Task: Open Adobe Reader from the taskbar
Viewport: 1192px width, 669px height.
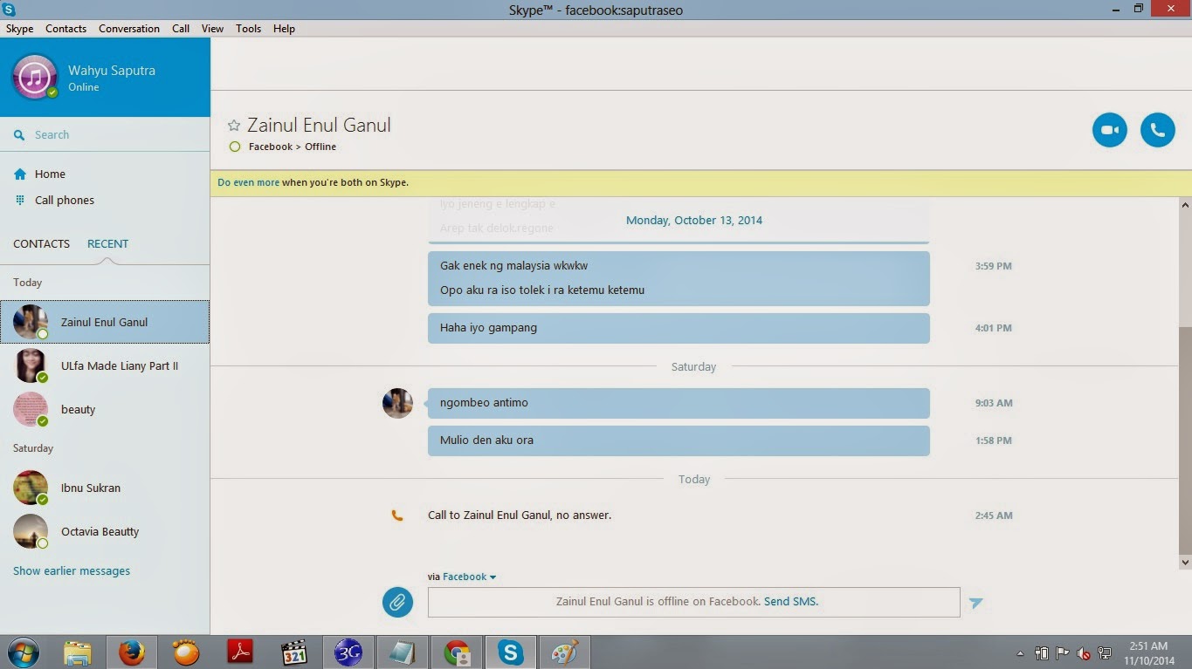Action: click(x=240, y=652)
